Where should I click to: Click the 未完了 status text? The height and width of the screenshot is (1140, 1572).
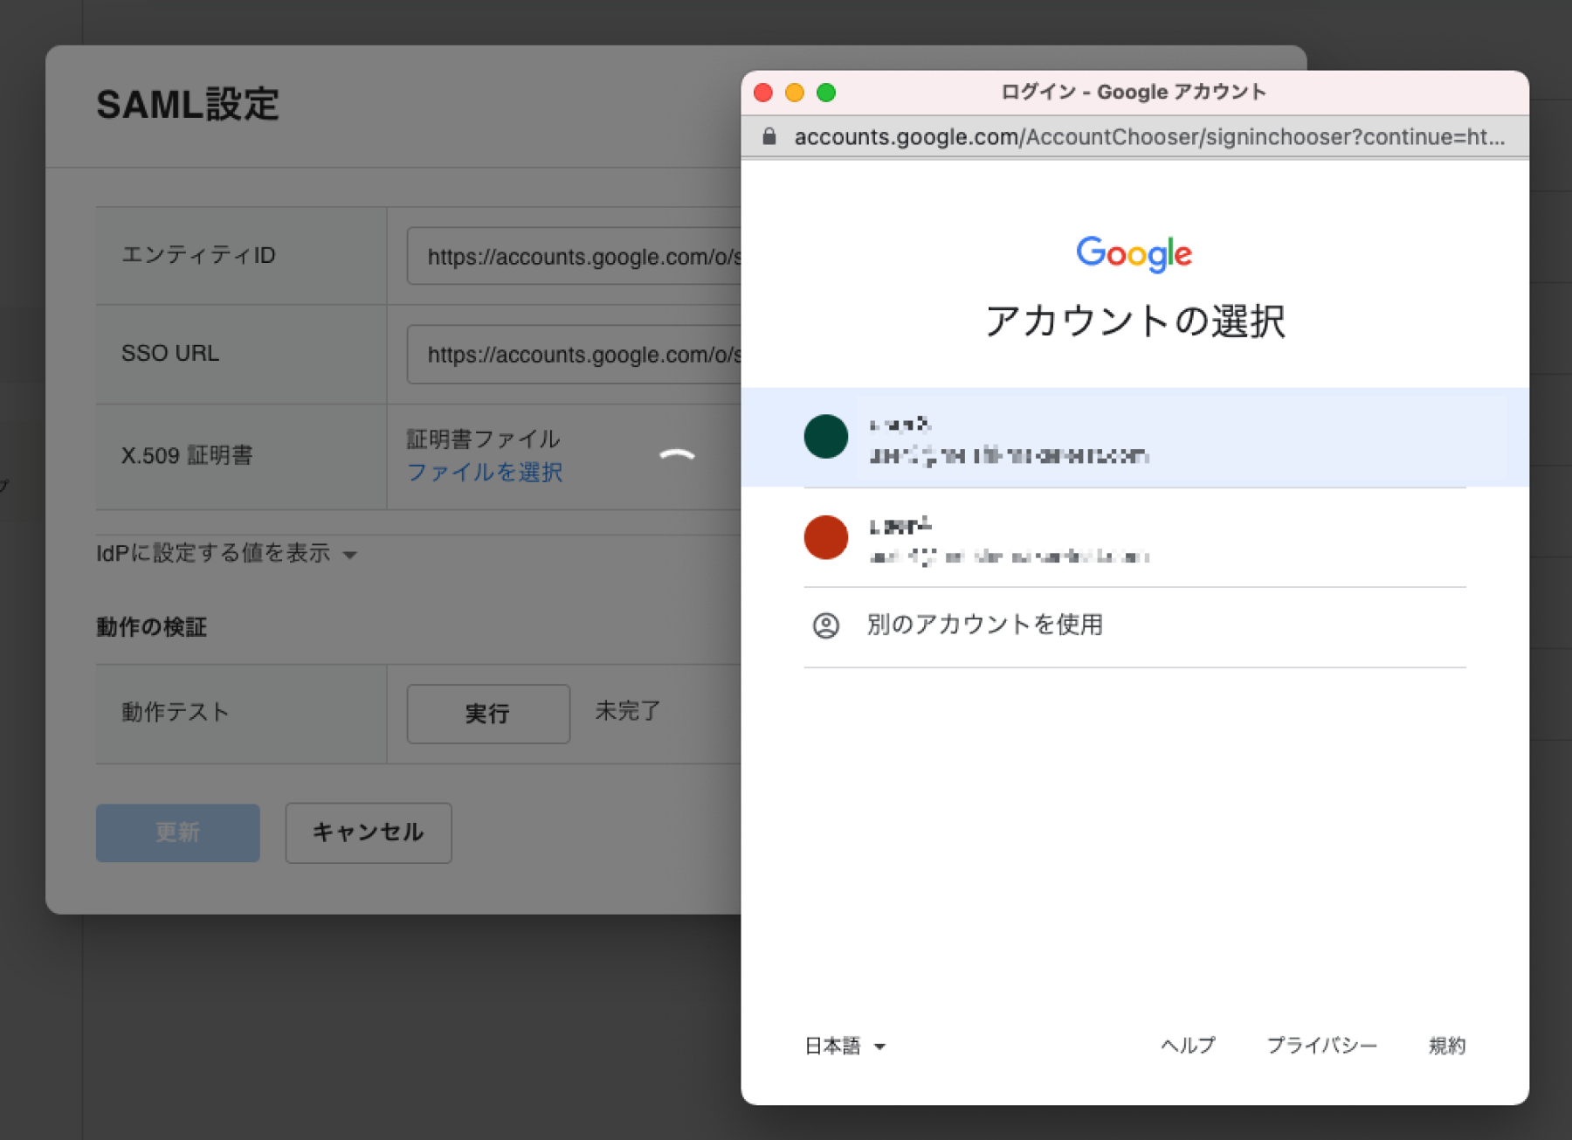[628, 711]
